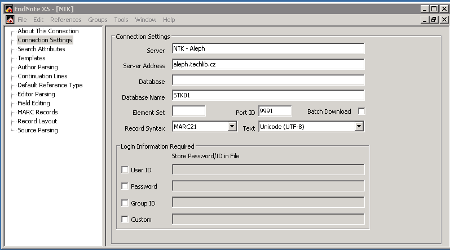Click the disabled Group ID text field
This screenshot has height=250, width=450.
(x=268, y=202)
